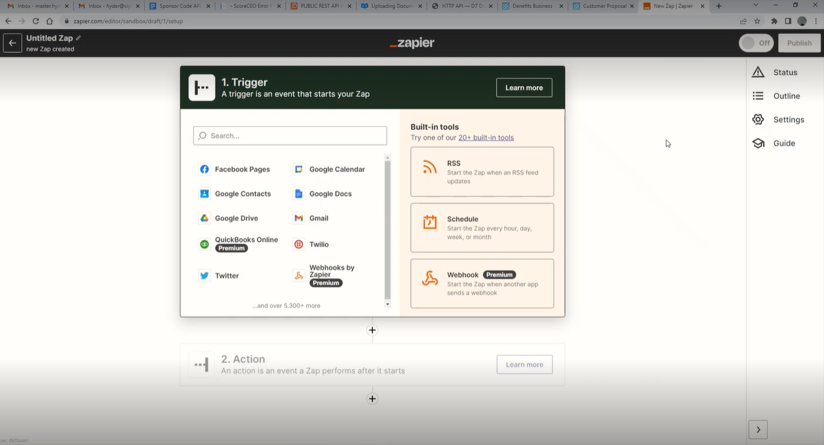Click Learn more in the Trigger header
824x445 pixels.
point(524,88)
